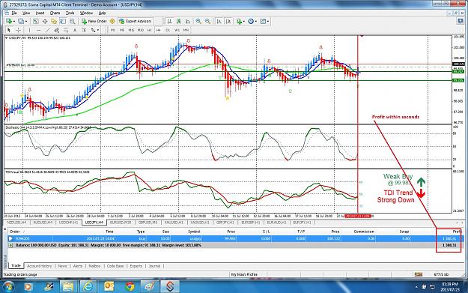Viewport: 468px width, 293px height.
Task: Open the File menu
Action: point(14,13)
